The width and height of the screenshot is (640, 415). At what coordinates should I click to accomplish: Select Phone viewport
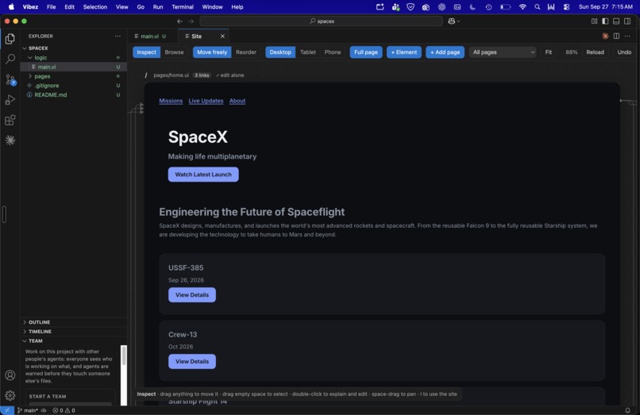point(333,52)
